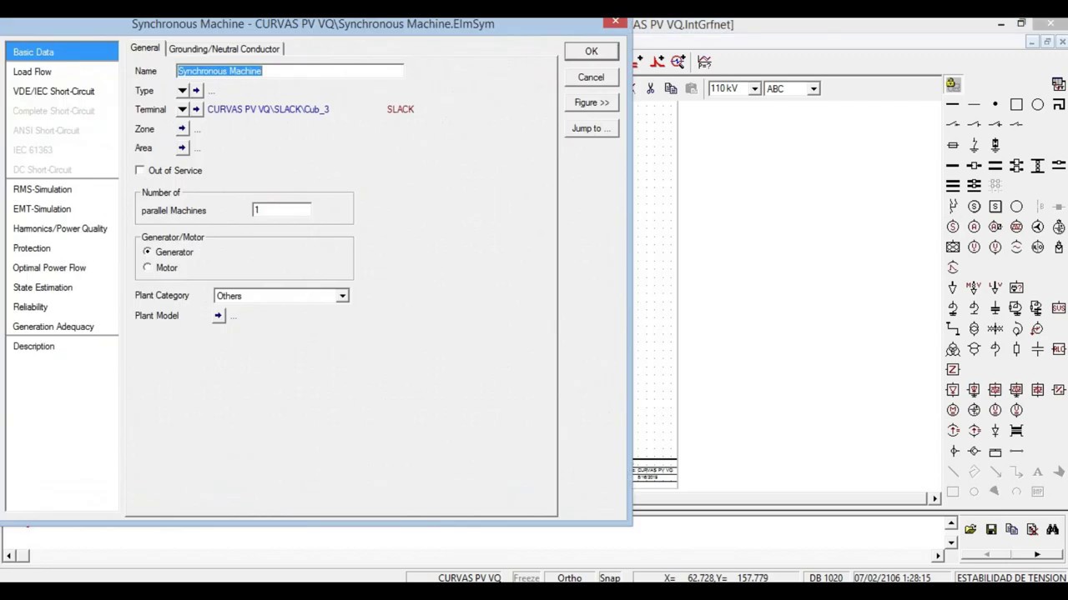Screen dimensions: 1068x600
Task: Click the cut scissors icon
Action: 651,88
